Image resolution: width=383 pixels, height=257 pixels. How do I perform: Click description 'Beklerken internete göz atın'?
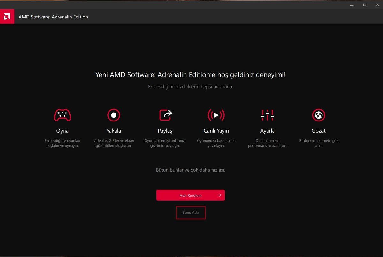(x=319, y=143)
